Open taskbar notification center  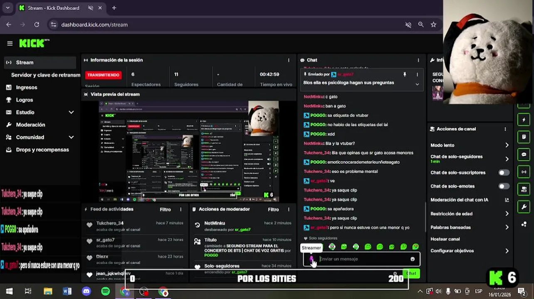point(522,292)
